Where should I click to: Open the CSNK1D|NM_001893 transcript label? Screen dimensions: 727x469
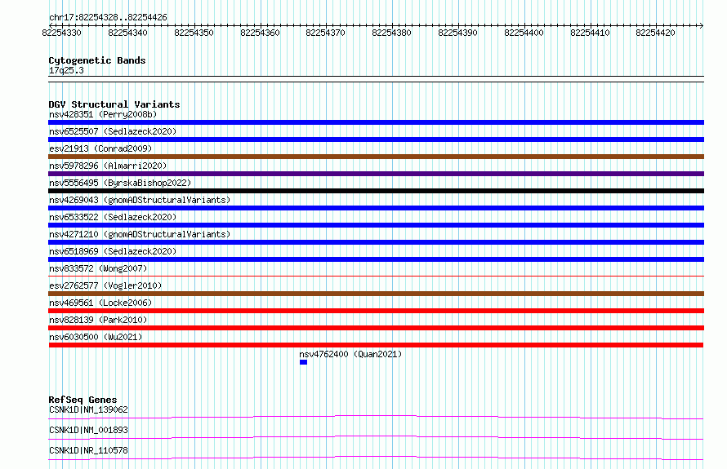(88, 430)
